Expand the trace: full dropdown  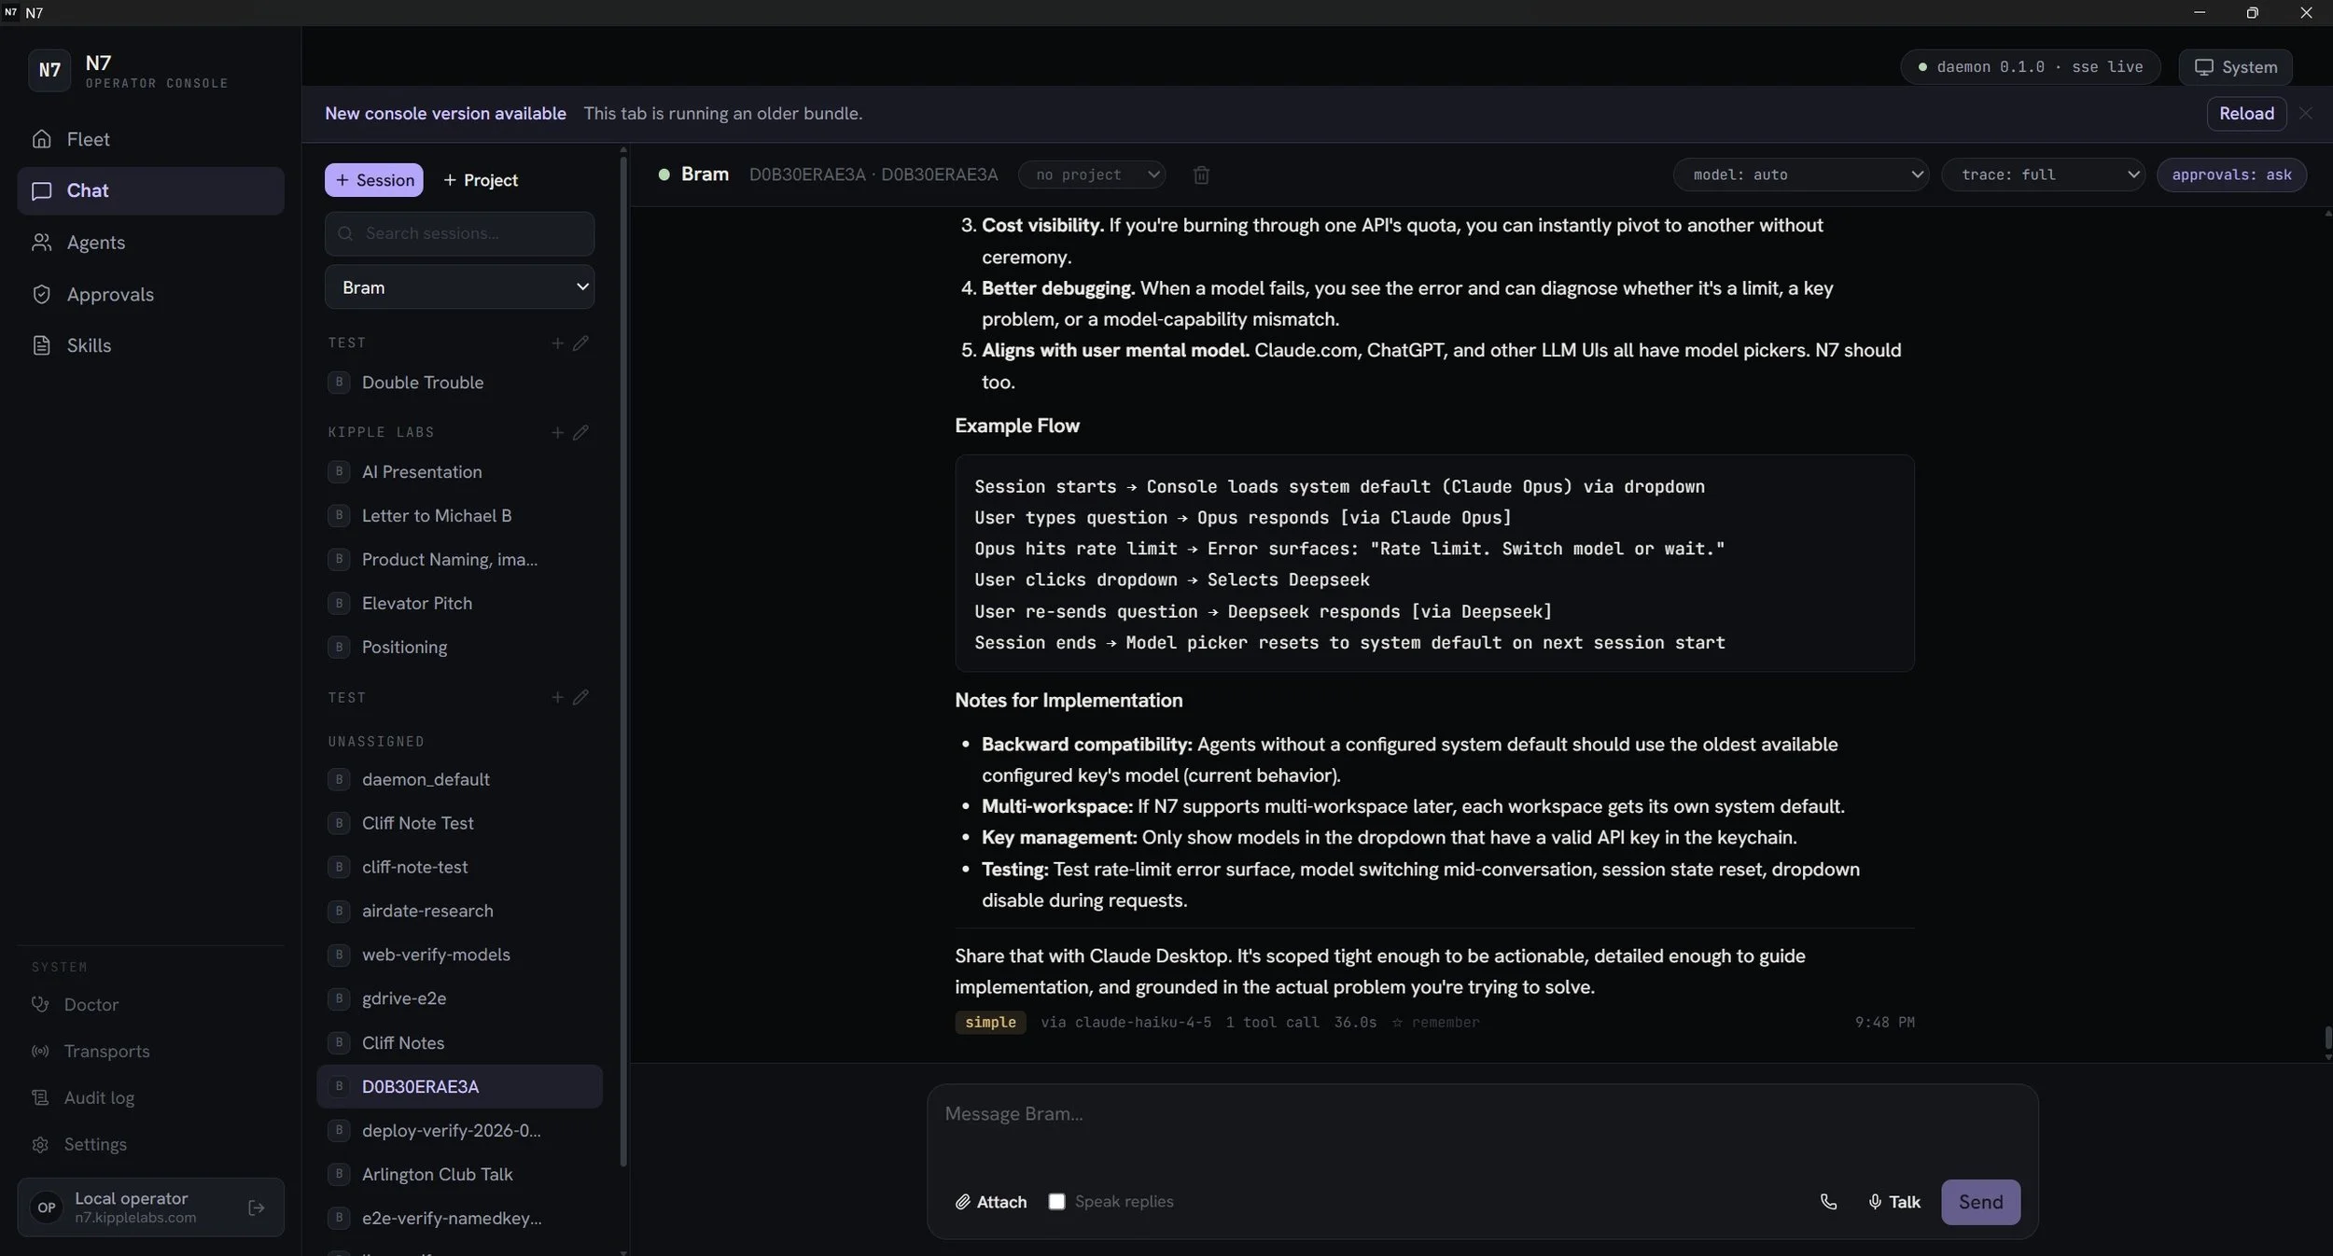pos(2043,174)
